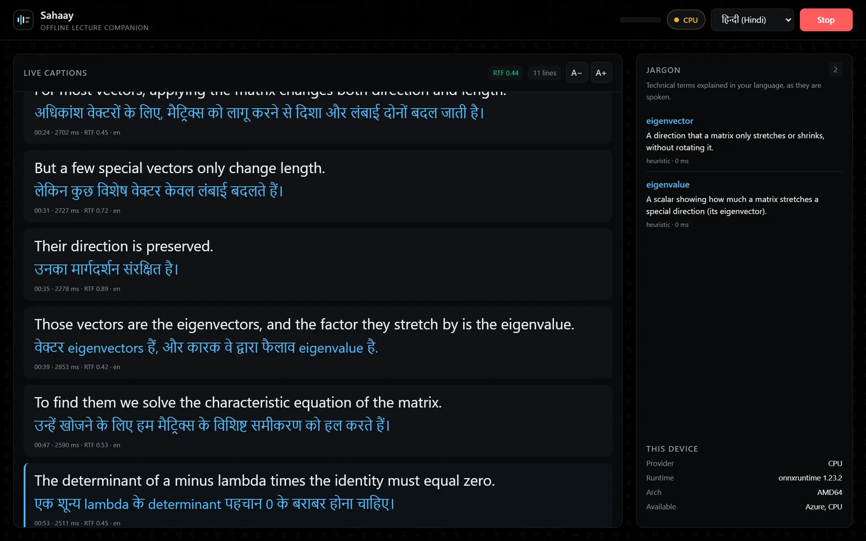Click the THIS DEVICE section heading
Image resolution: width=866 pixels, height=541 pixels.
click(672, 449)
